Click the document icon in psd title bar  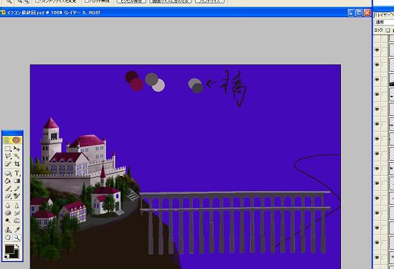(3, 12)
